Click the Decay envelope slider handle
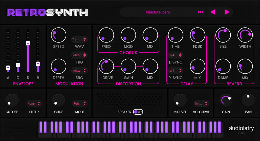This screenshot has height=141, width=260. 18,65
